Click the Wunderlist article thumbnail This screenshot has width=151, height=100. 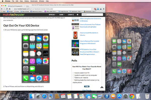click(75, 35)
